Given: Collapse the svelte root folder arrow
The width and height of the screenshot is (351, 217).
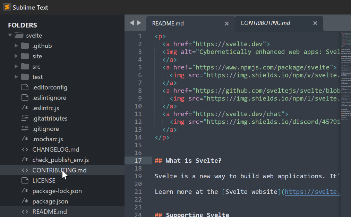Looking at the screenshot, I should (x=10, y=35).
